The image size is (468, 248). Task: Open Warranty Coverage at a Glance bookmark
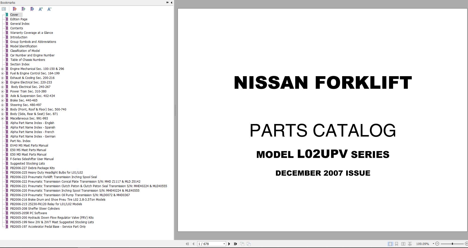pyautogui.click(x=32, y=33)
